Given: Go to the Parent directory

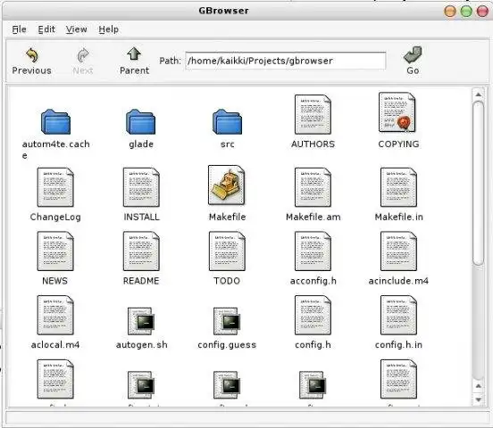Looking at the screenshot, I should click(134, 54).
